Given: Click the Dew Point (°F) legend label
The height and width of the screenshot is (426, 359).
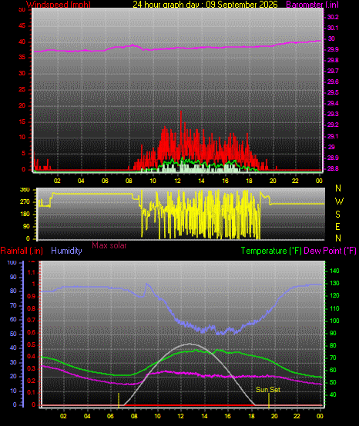Looking at the screenshot, I should pyautogui.click(x=330, y=251).
